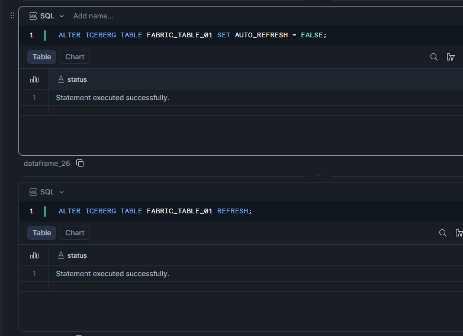Click column stats icon in AUTO_REFRESH results table
Image resolution: width=463 pixels, height=336 pixels.
click(x=34, y=79)
